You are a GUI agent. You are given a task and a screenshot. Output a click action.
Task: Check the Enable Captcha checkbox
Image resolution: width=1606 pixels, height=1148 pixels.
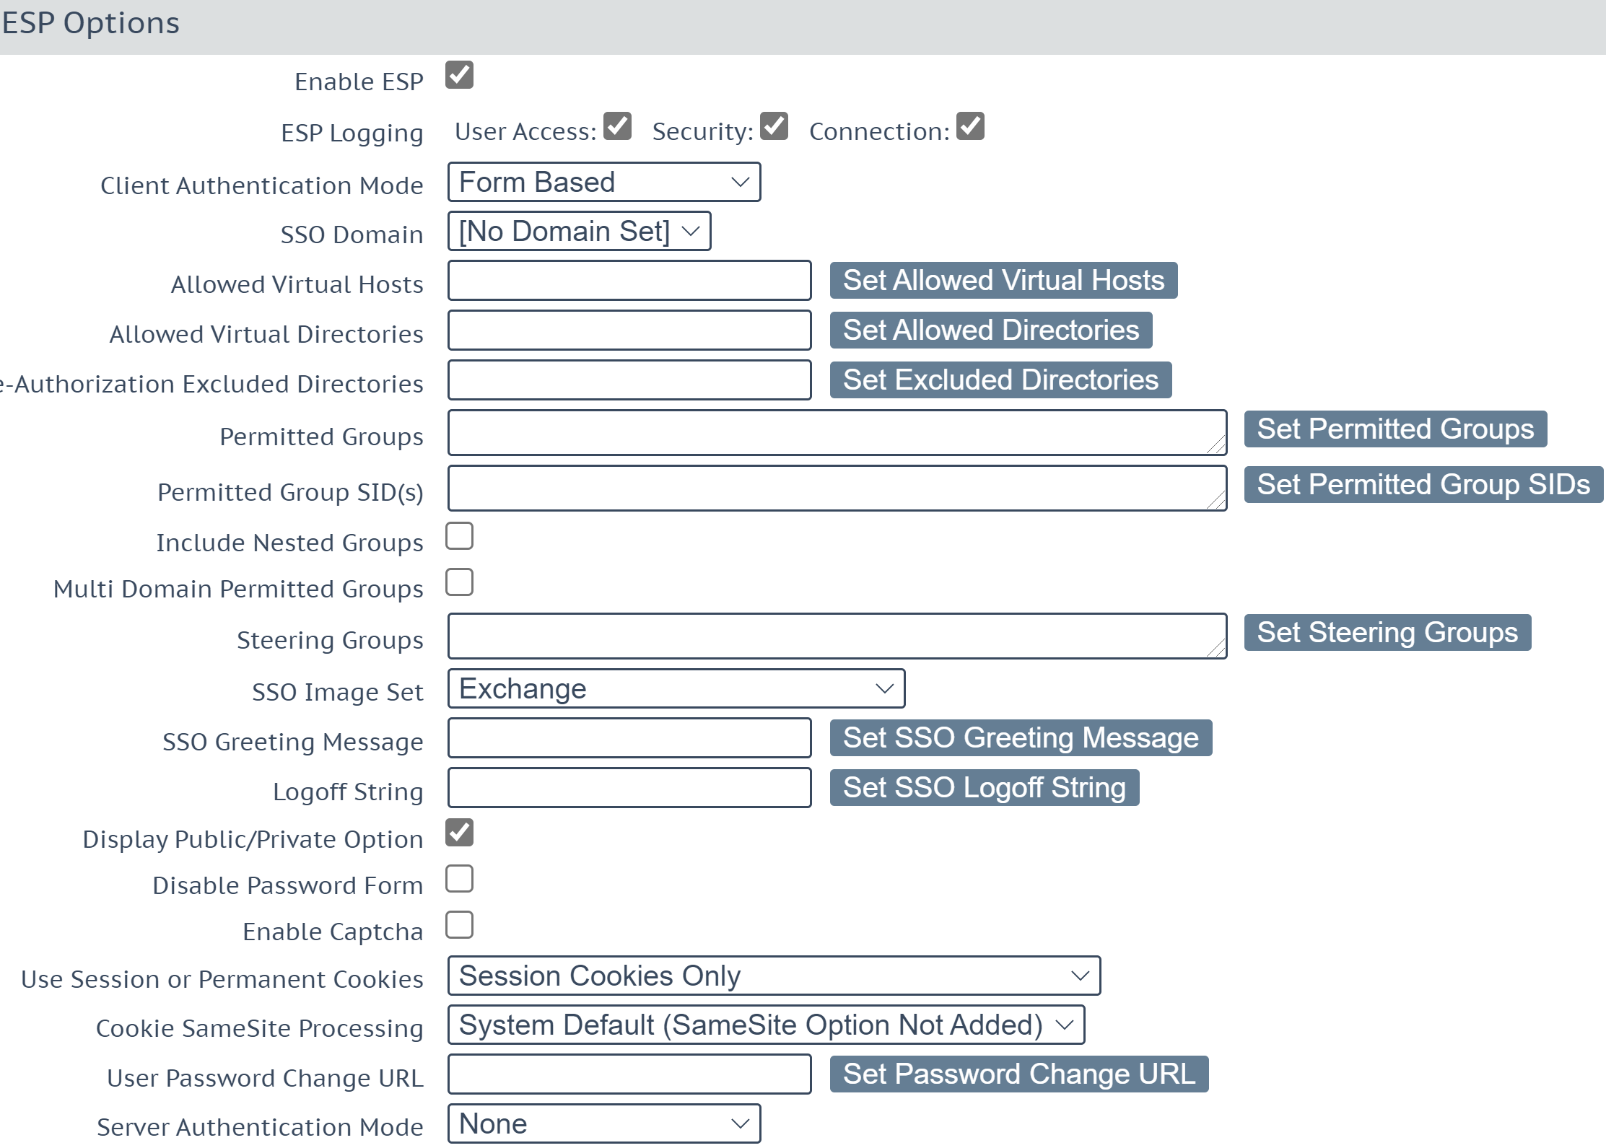459,925
